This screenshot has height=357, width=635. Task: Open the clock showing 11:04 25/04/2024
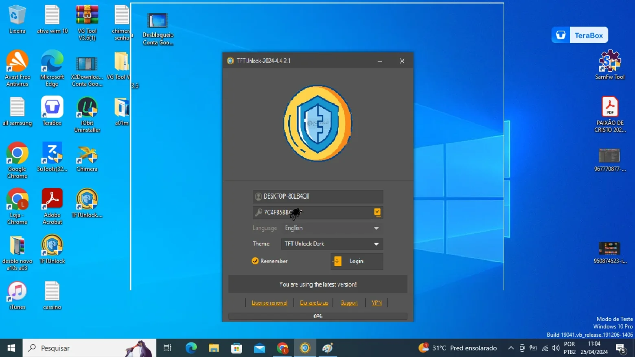click(x=594, y=348)
